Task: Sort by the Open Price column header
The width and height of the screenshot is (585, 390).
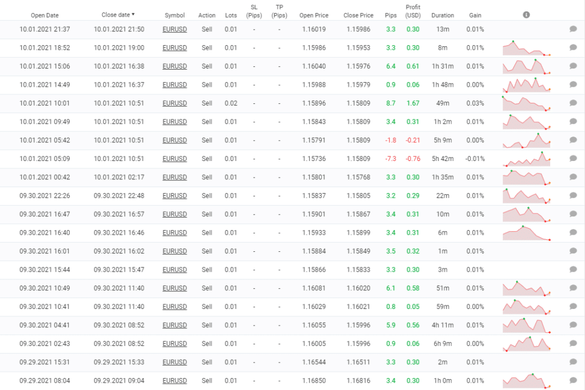Action: [x=314, y=15]
